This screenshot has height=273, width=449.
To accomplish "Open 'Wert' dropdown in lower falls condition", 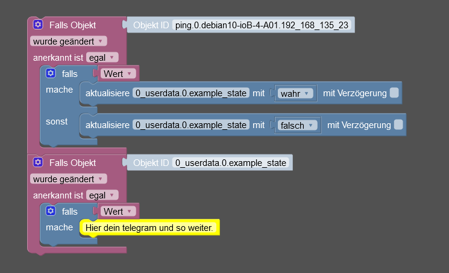I will pos(118,211).
